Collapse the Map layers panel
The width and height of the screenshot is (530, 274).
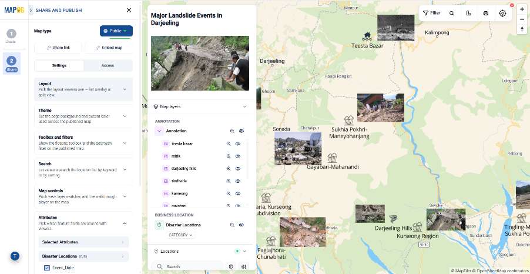(244, 106)
